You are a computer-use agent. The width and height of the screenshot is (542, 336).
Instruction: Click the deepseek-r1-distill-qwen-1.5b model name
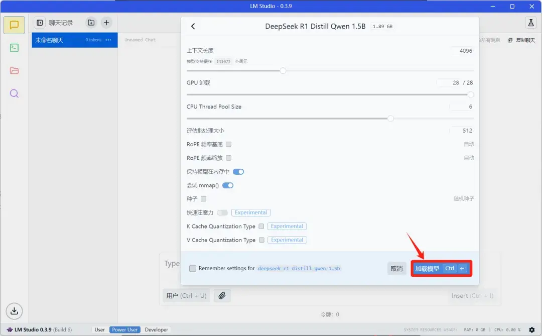299,268
